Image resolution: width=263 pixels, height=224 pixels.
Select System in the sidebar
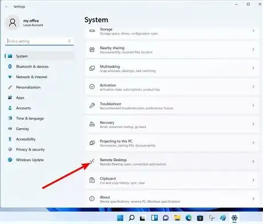39,56
